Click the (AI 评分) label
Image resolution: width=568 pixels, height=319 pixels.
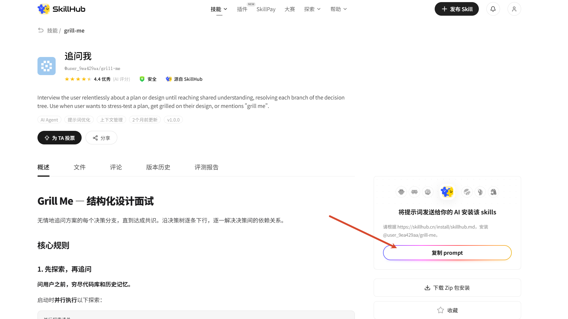click(122, 79)
